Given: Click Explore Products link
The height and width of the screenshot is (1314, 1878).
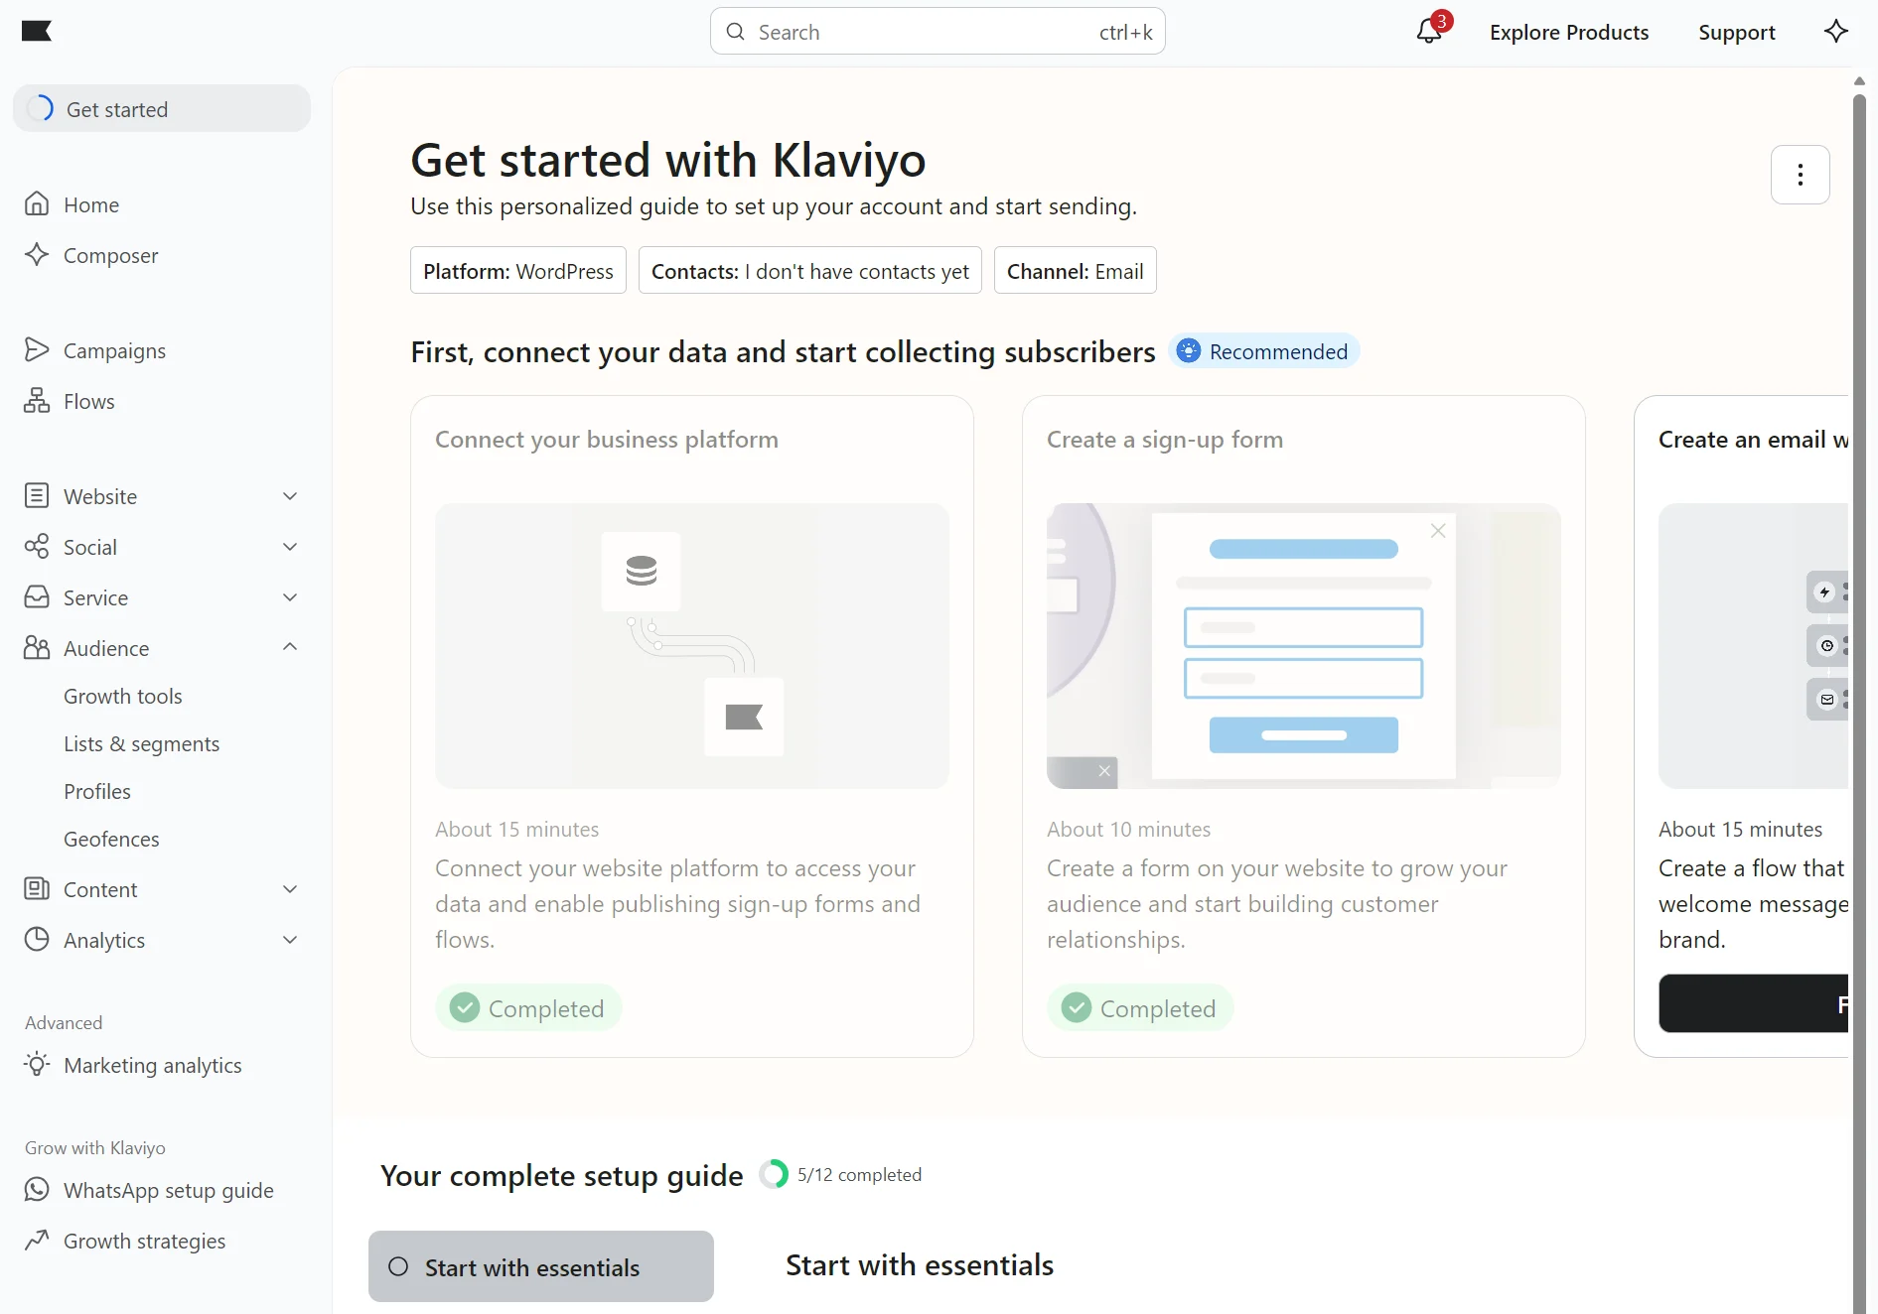Looking at the screenshot, I should (1569, 32).
